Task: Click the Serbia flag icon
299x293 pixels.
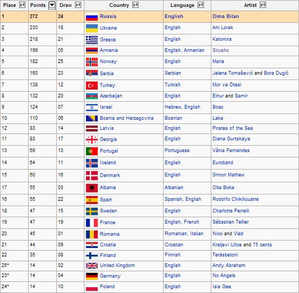Action: pyautogui.click(x=92, y=74)
